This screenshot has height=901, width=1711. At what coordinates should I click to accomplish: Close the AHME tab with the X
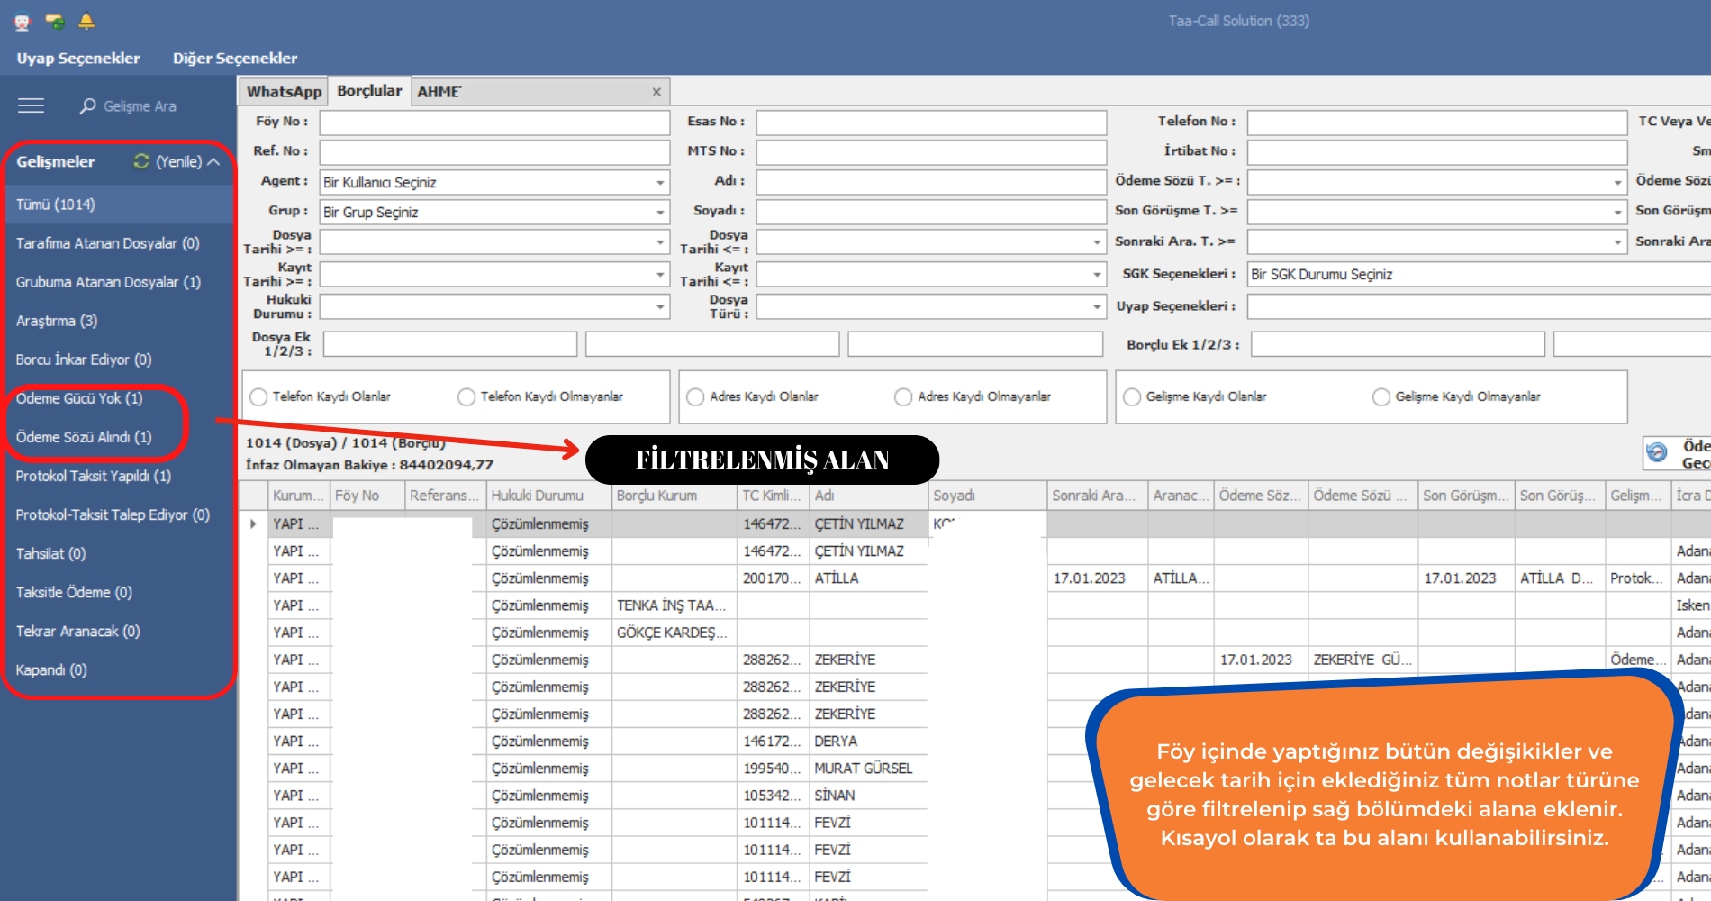coord(656,92)
